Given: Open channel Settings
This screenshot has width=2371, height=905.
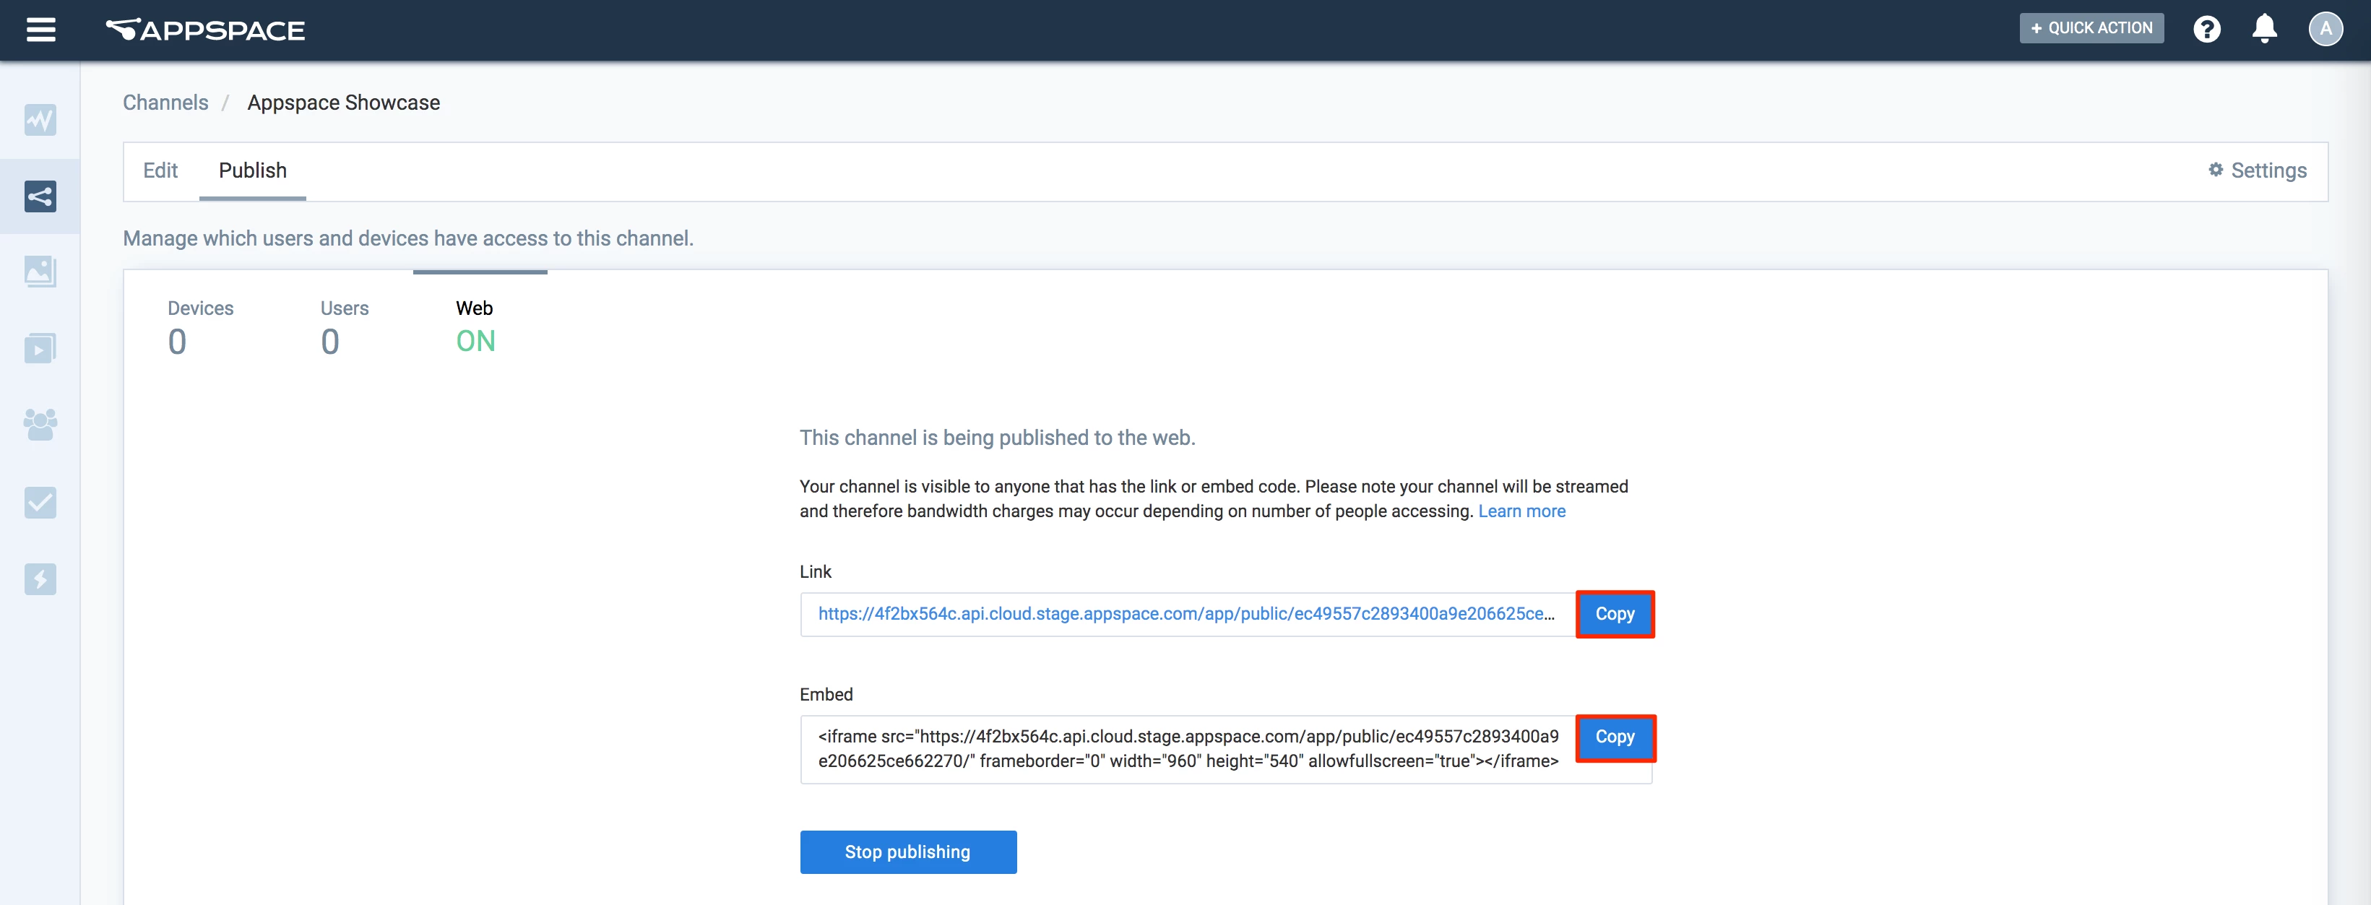Looking at the screenshot, I should (2257, 170).
